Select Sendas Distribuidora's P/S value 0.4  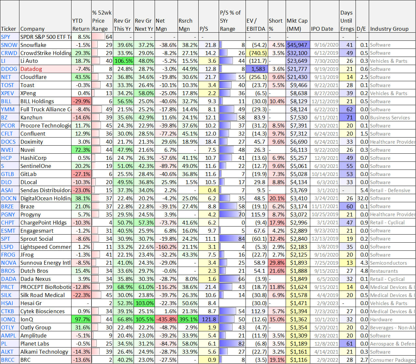(x=209, y=190)
